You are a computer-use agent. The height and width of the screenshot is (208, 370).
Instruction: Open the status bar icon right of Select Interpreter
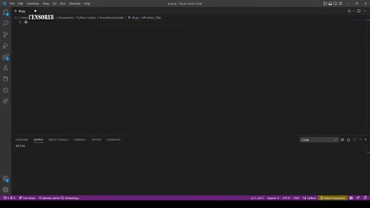coord(351,198)
